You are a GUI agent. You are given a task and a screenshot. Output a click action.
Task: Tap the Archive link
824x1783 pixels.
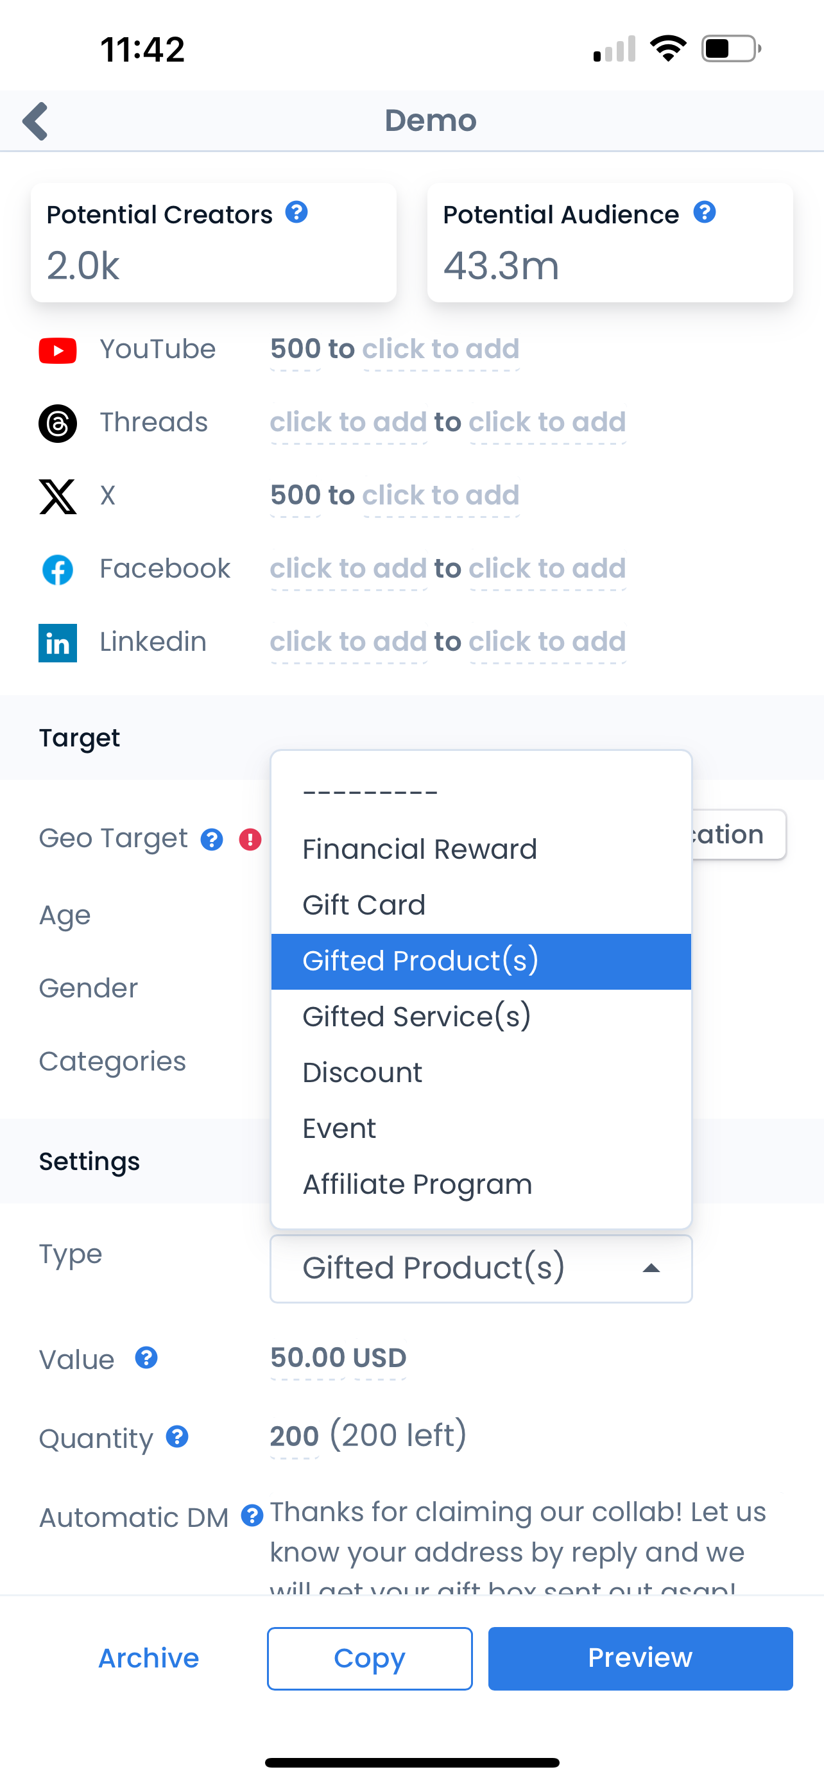point(149,1658)
